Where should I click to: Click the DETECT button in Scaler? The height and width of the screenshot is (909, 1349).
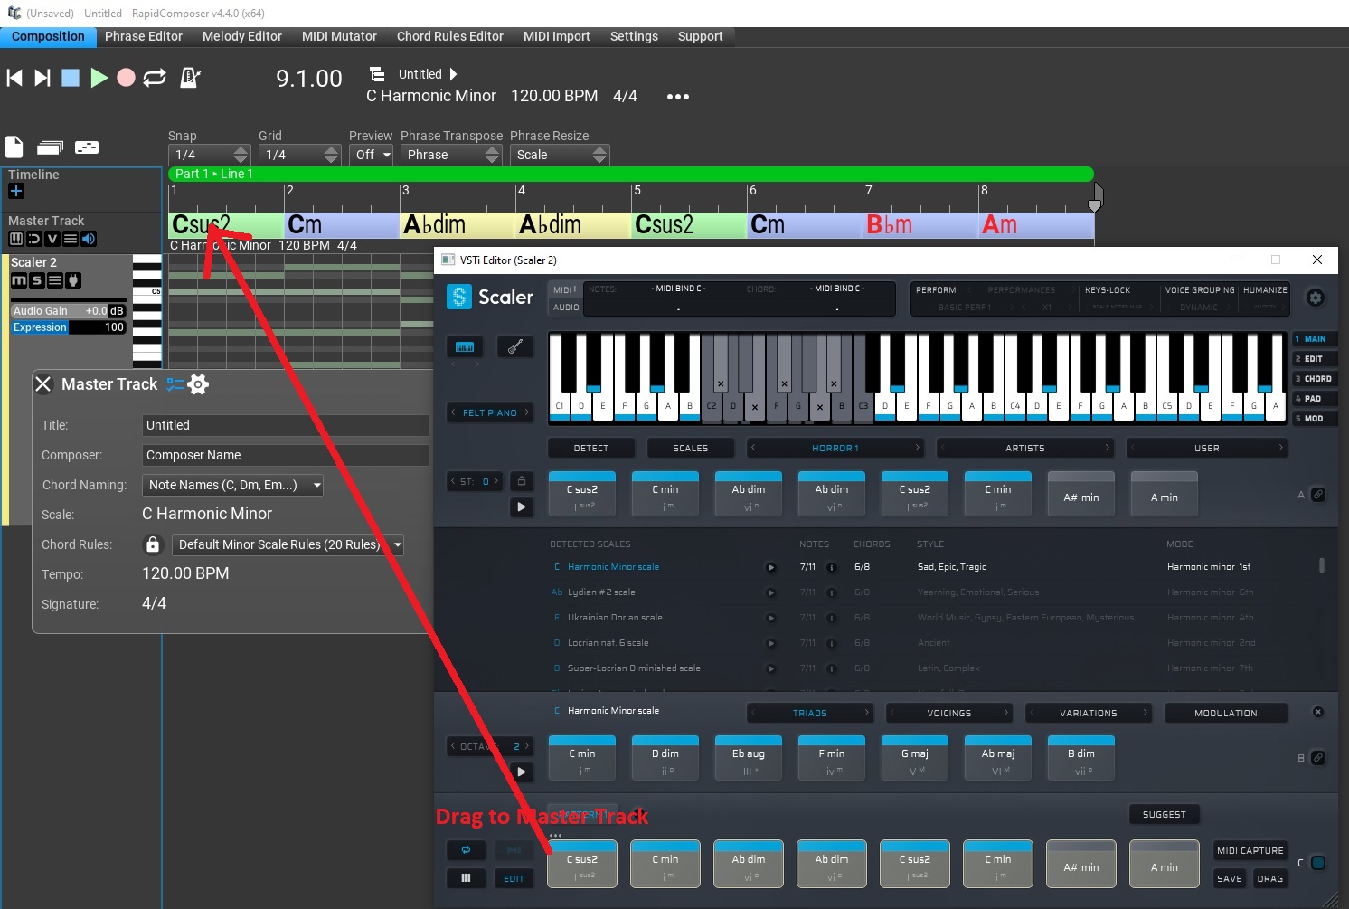coord(590,448)
